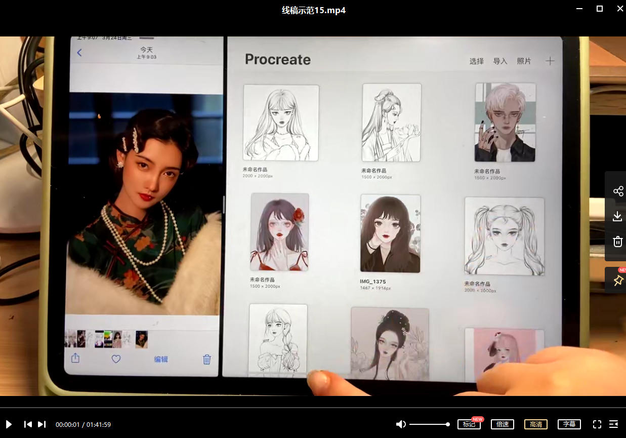Open the 高清 quality selector
This screenshot has height=438, width=626.
[535, 424]
